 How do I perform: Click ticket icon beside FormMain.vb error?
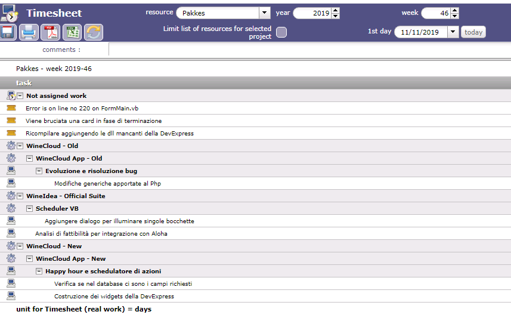11,108
